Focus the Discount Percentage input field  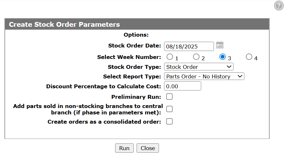click(182, 86)
